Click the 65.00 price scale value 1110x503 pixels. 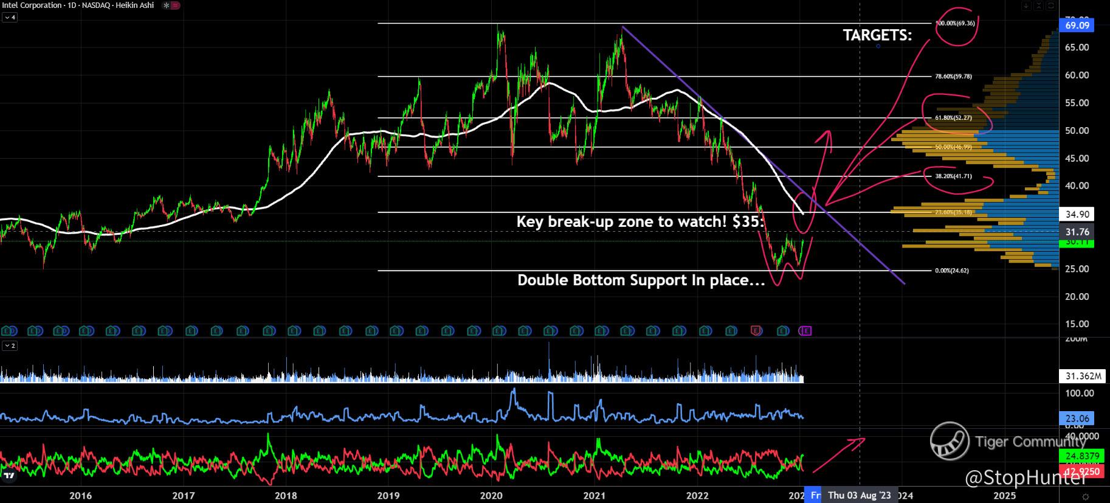(1077, 47)
